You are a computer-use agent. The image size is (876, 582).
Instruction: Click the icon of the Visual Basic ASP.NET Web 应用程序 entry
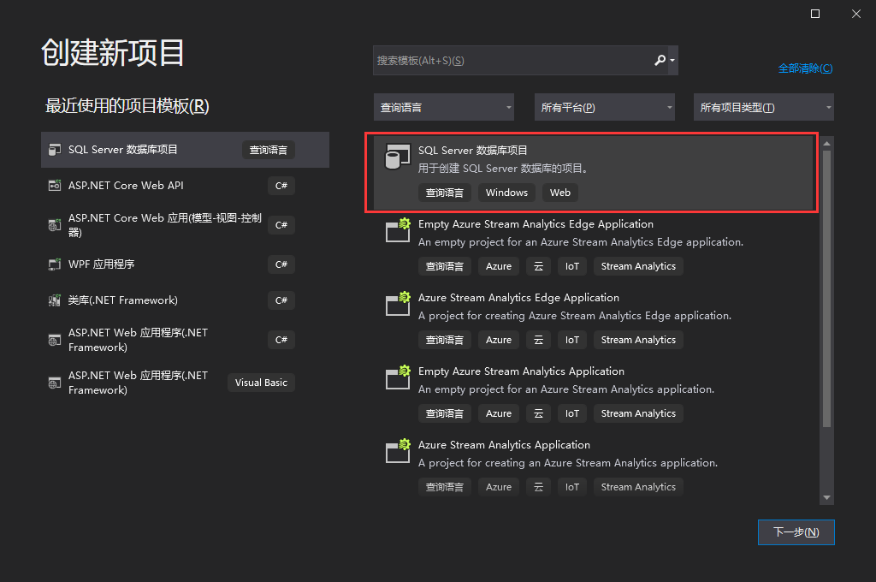click(x=54, y=383)
